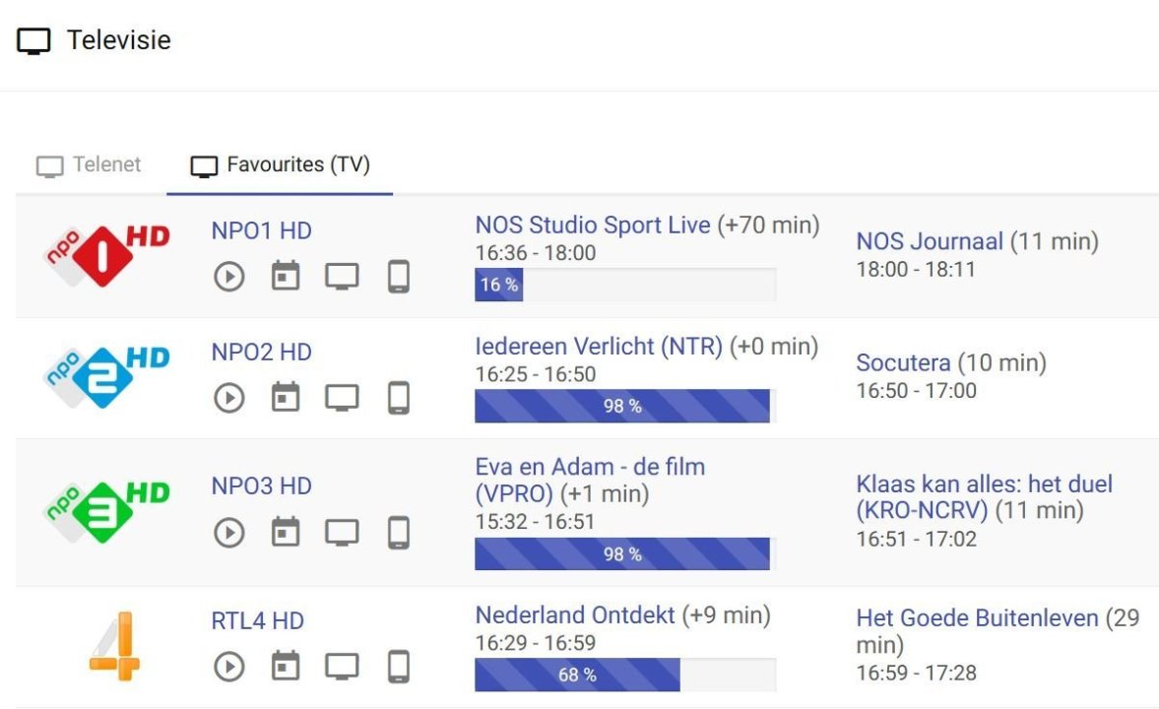Open the RTL4 HD calendar icon

286,667
